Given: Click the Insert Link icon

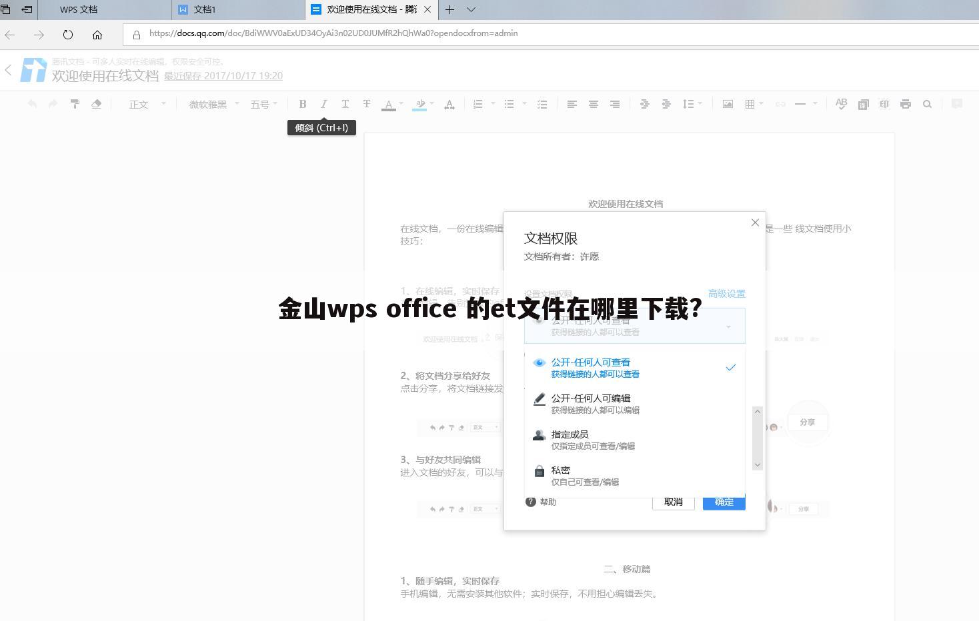Looking at the screenshot, I should pyautogui.click(x=780, y=104).
